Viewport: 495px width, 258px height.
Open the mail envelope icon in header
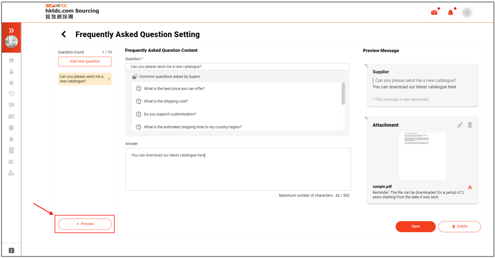coord(434,13)
